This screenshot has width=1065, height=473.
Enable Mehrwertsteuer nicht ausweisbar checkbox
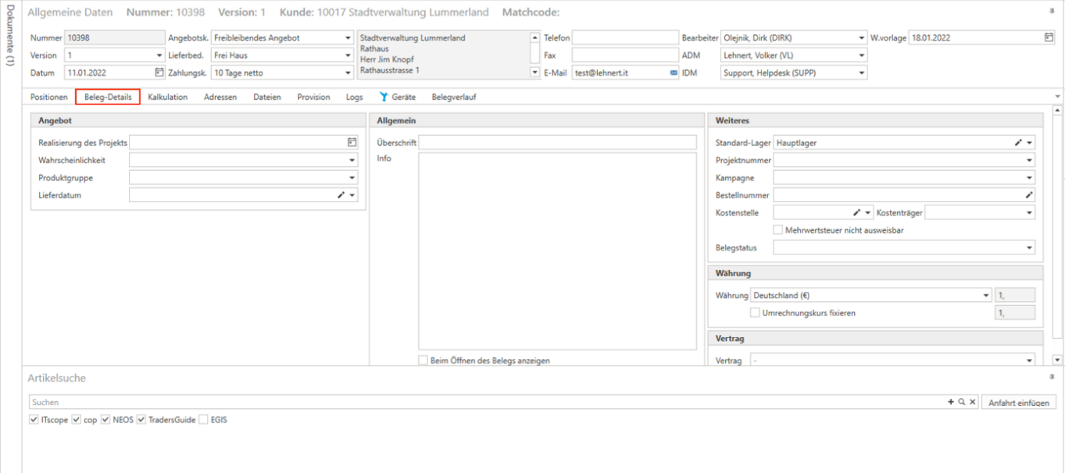(x=777, y=230)
